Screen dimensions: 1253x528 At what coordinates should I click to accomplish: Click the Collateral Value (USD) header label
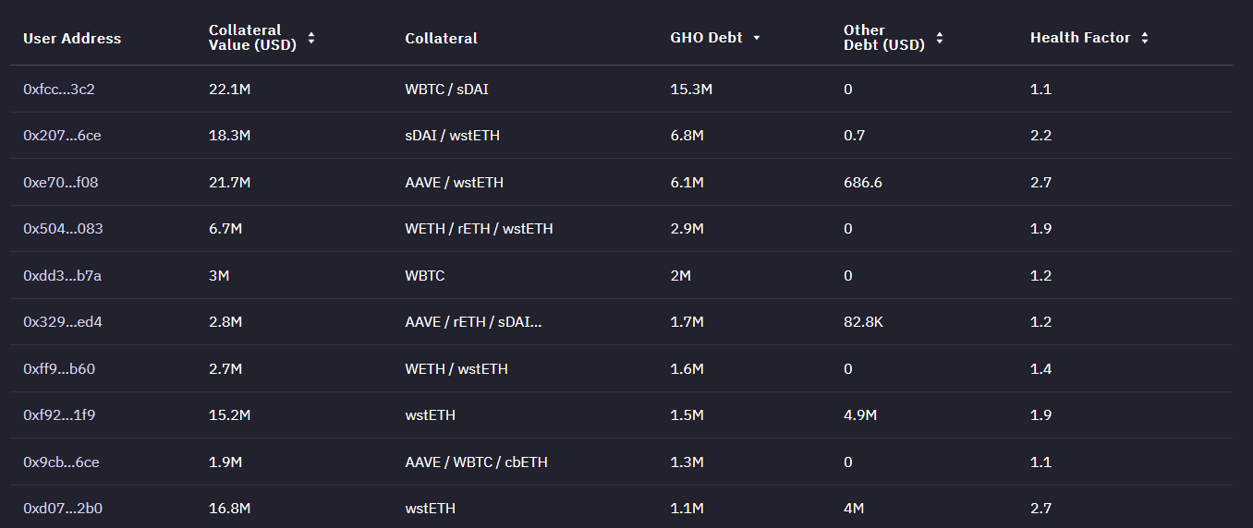coord(252,38)
